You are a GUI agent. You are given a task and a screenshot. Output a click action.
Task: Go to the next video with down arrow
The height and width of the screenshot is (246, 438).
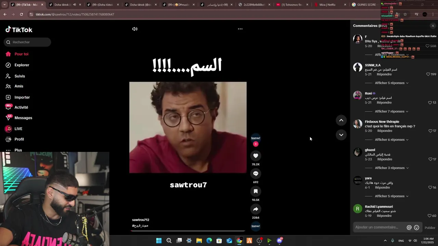341,135
